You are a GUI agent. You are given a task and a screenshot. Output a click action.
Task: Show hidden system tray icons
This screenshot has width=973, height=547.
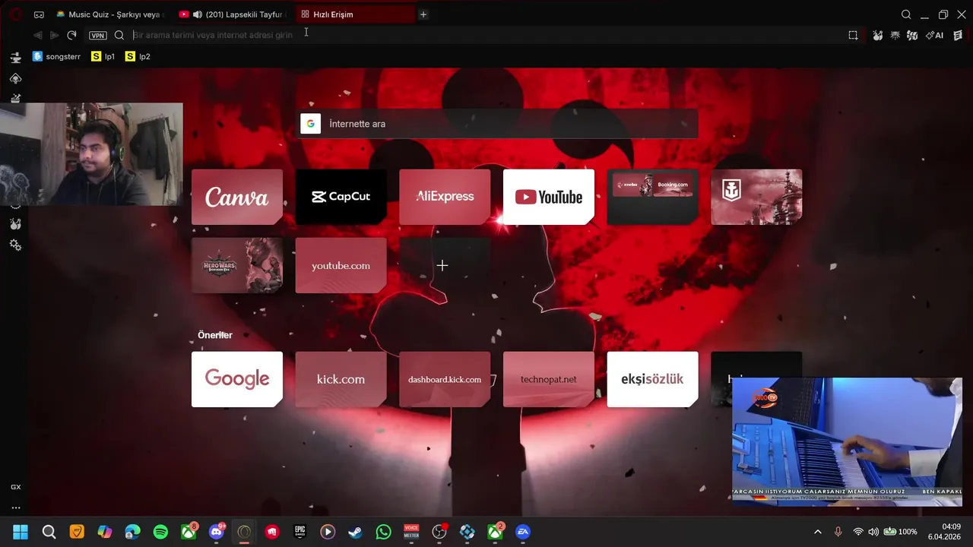[818, 532]
